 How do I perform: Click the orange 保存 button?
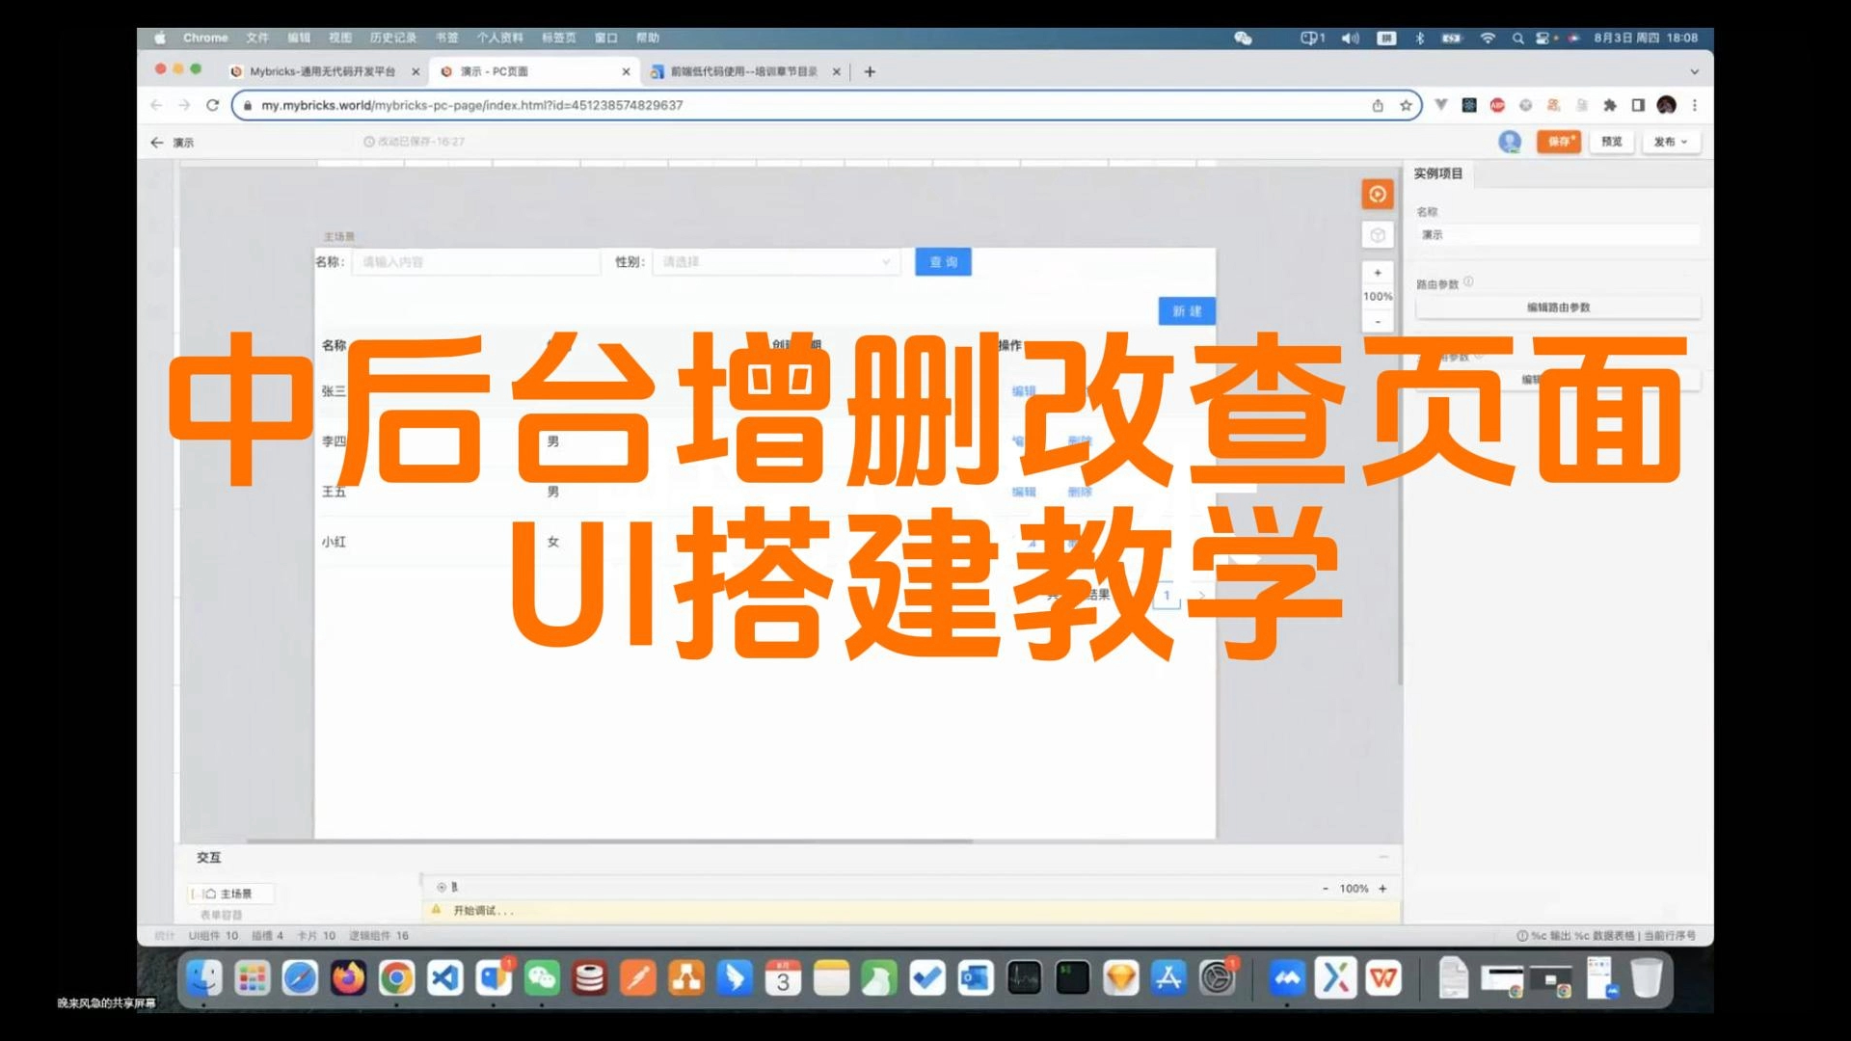(x=1558, y=141)
